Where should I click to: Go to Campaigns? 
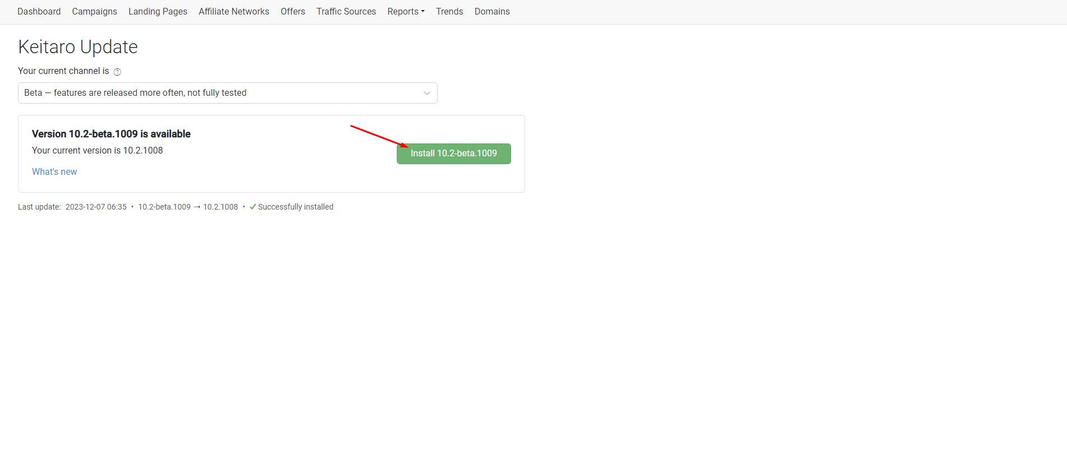coord(95,11)
